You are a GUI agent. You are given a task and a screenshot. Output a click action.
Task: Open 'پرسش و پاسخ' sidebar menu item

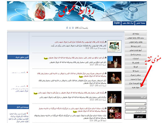coord(136,54)
